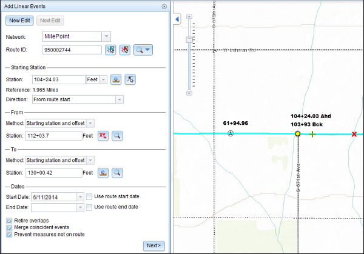The image size is (364, 254).
Task: Click the Starting Station pick-station-on-map icon
Action: click(116, 79)
